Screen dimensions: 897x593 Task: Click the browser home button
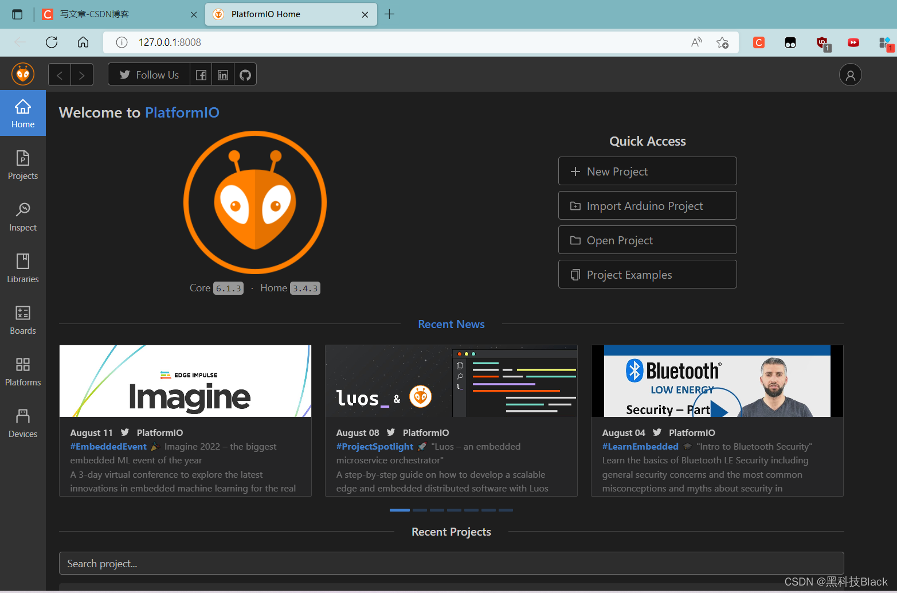(83, 42)
